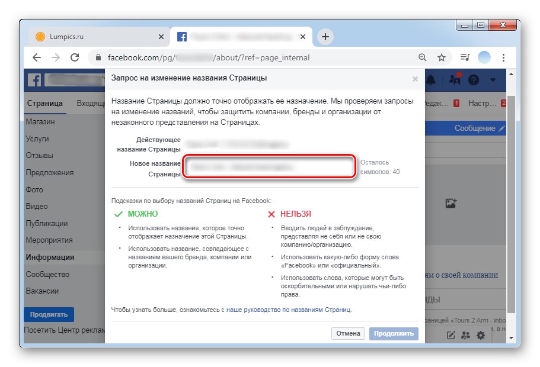Open Услуги in the sidebar
This screenshot has height=367, width=540.
click(x=37, y=139)
